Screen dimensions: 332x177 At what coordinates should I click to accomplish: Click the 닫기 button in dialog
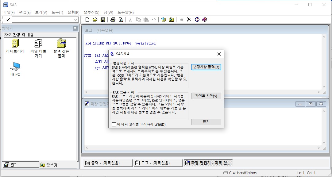(206, 122)
